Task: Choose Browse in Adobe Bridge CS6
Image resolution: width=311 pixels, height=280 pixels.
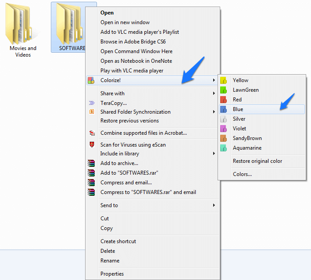Action: 153,42
